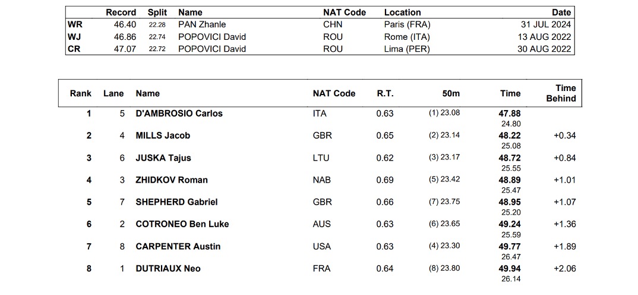
Task: Click JUSKA Tajus in the results
Action: tap(163, 158)
